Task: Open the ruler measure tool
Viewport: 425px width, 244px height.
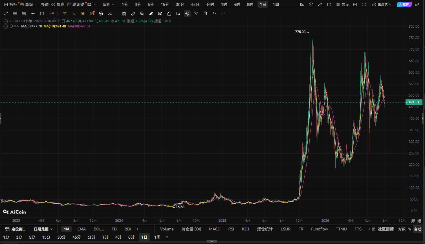Action: [133, 14]
